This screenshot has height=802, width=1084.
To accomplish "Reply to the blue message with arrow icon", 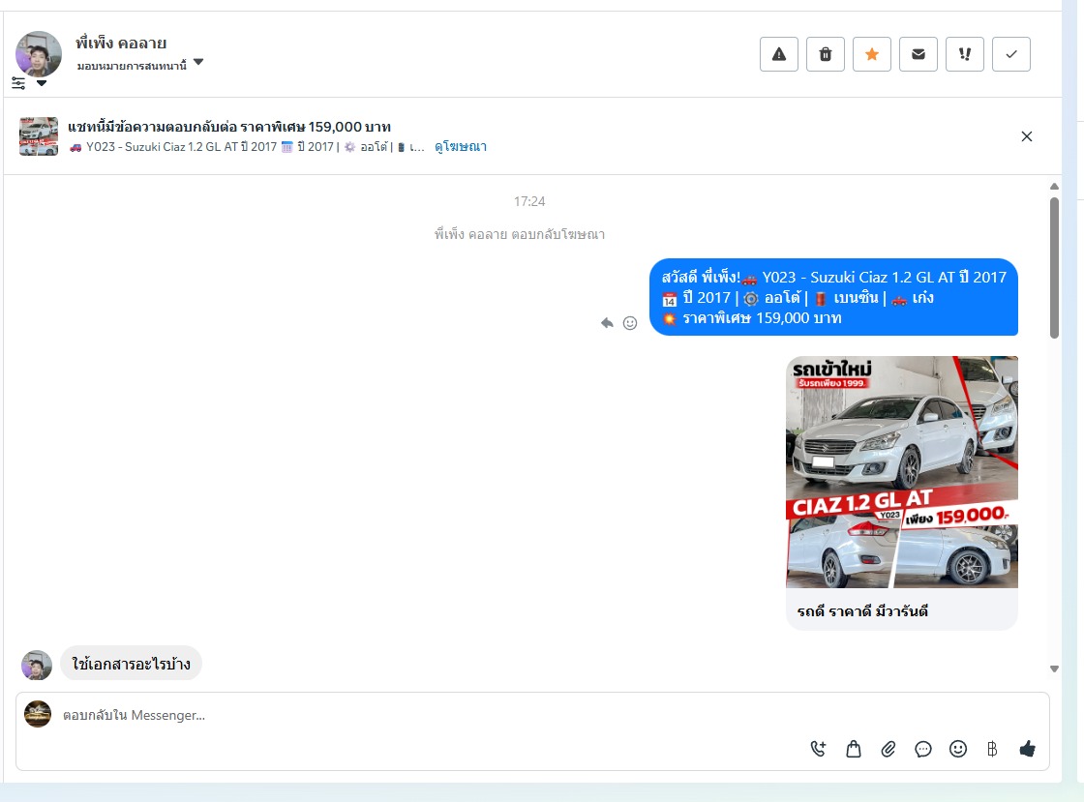I will [607, 322].
